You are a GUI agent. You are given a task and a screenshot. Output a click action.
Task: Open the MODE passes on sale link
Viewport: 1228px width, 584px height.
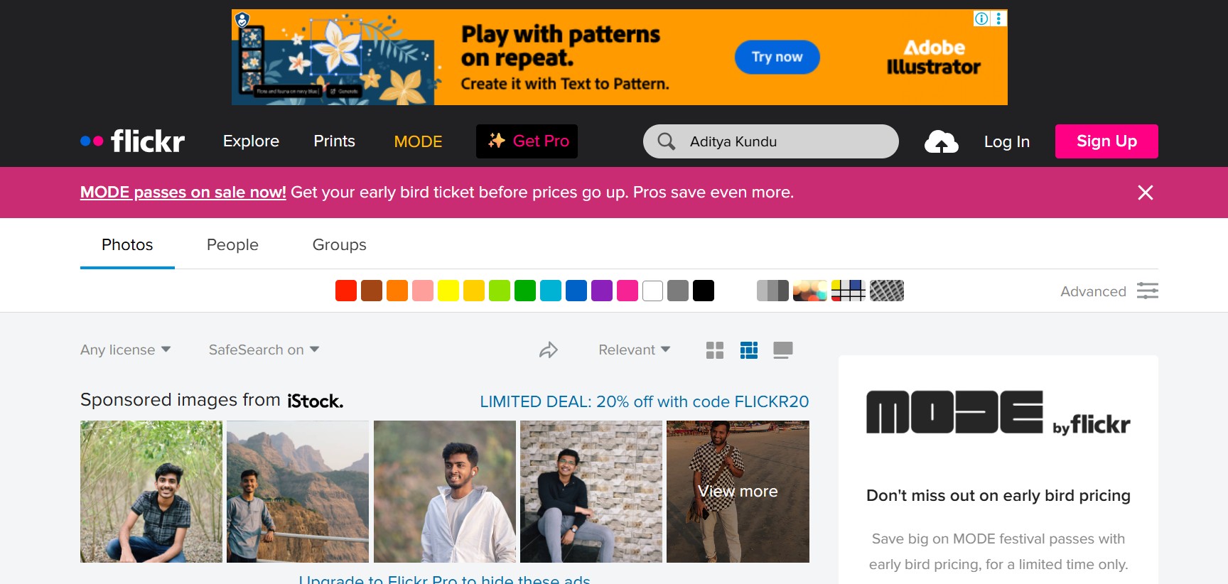183,193
